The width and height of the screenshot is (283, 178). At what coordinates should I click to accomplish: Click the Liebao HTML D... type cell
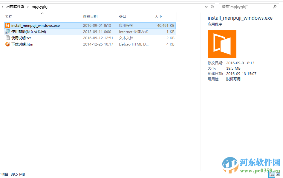(134, 44)
